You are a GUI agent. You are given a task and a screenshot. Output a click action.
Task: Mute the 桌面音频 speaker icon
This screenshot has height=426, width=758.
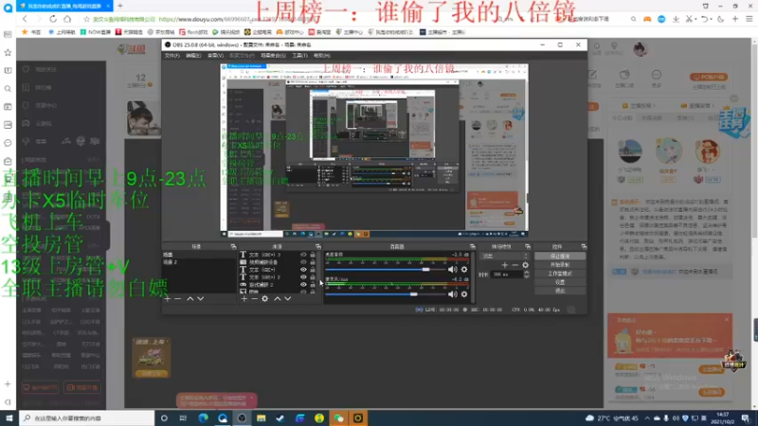click(x=453, y=270)
